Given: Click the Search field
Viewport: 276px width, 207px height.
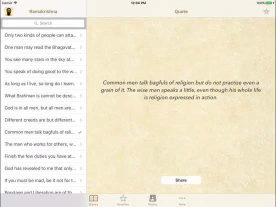Looking at the screenshot, I should pyautogui.click(x=43, y=23).
